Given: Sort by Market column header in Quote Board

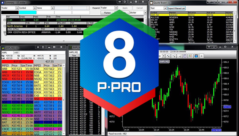Looking at the screenshot, I should click(x=178, y=13).
